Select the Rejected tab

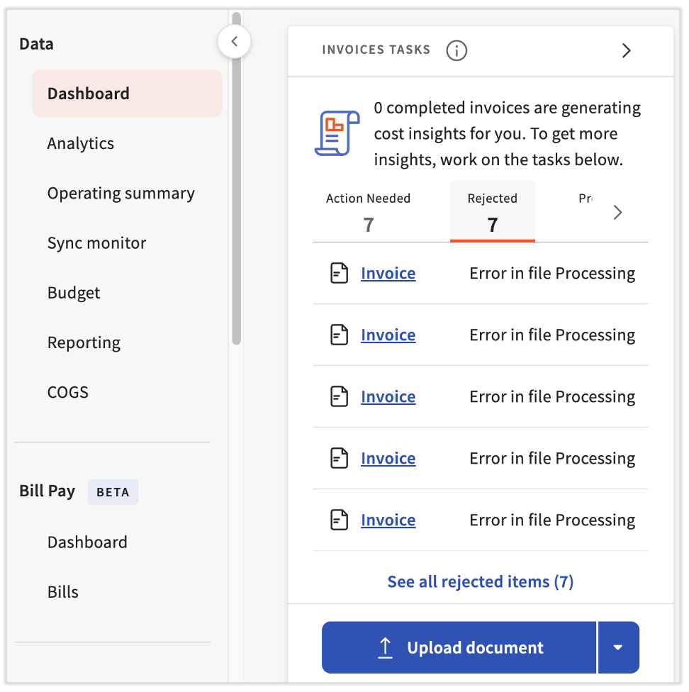coord(492,212)
